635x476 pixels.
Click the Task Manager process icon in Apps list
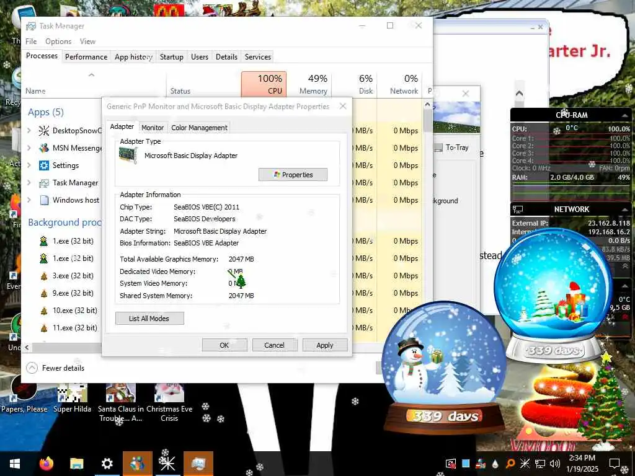click(44, 183)
